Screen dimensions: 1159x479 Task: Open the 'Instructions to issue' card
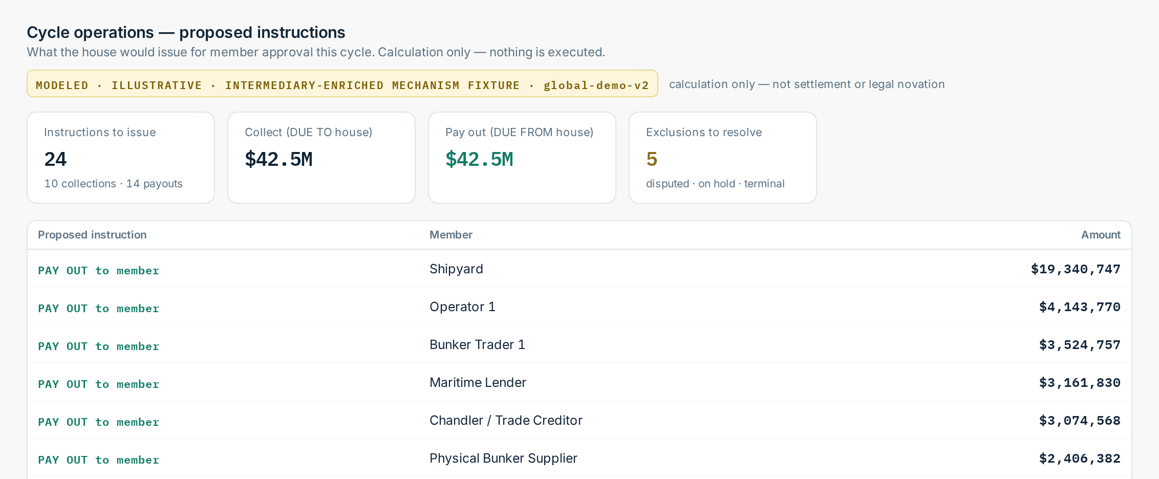click(x=121, y=158)
